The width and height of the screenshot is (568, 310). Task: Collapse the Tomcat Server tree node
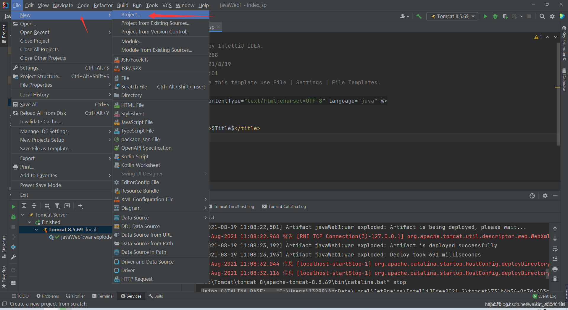click(23, 215)
